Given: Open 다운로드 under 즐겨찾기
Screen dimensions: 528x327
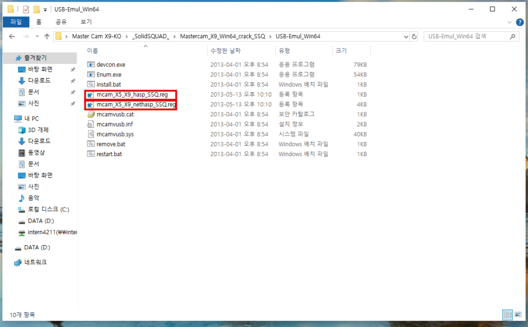Looking at the screenshot, I should [x=39, y=81].
